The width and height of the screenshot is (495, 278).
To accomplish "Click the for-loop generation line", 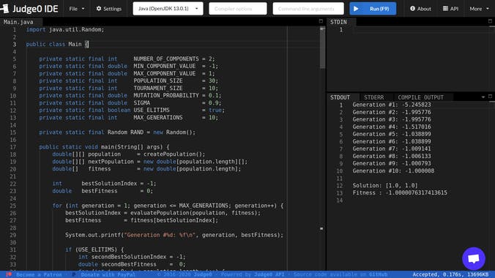I will [x=168, y=206].
